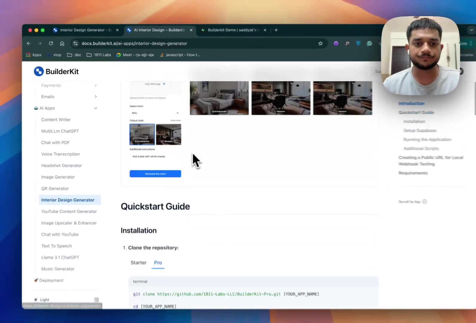Select the Pro tab
Screen dimensions: 476x323
[158, 263]
